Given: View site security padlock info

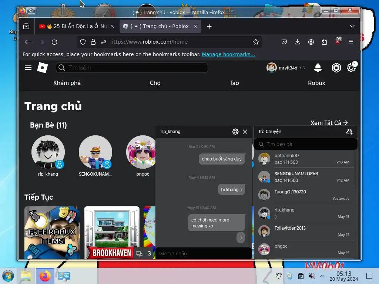Looking at the screenshot, I should click(93, 42).
